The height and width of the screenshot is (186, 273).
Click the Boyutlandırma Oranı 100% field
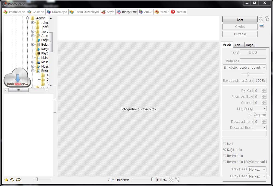tap(260, 81)
